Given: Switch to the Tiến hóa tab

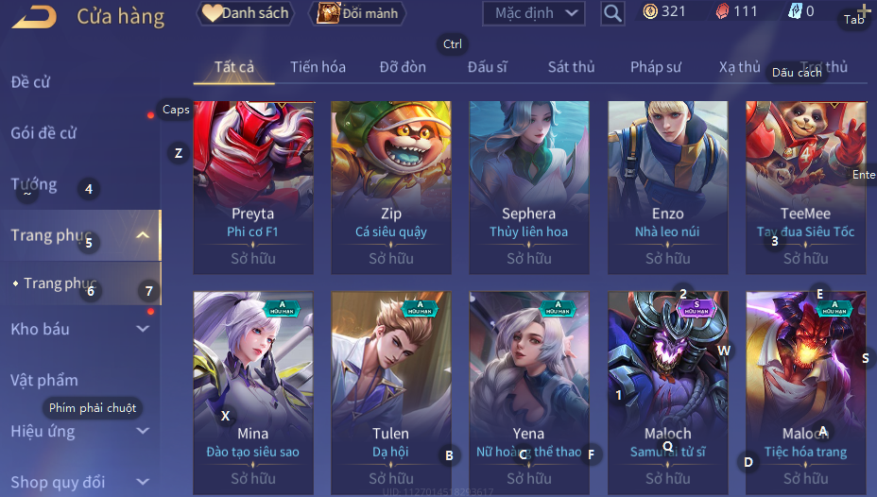Looking at the screenshot, I should pos(318,67).
